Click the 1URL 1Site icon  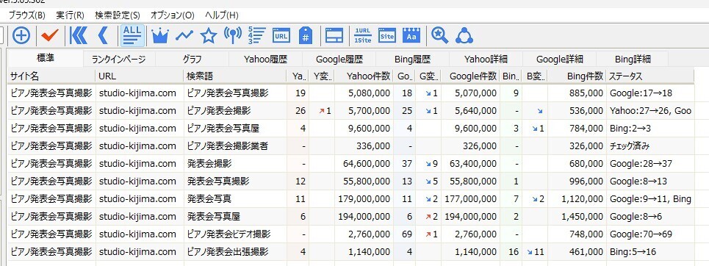[363, 35]
